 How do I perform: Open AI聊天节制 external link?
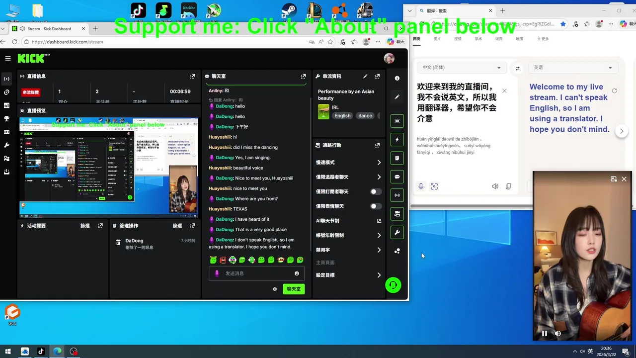coord(379,221)
